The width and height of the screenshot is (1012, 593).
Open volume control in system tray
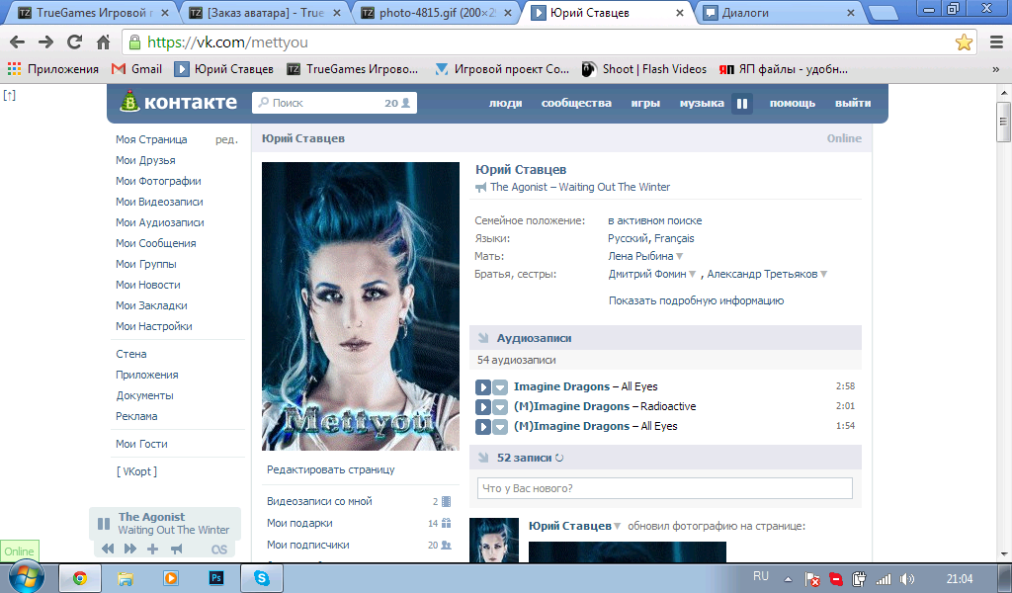click(x=907, y=579)
